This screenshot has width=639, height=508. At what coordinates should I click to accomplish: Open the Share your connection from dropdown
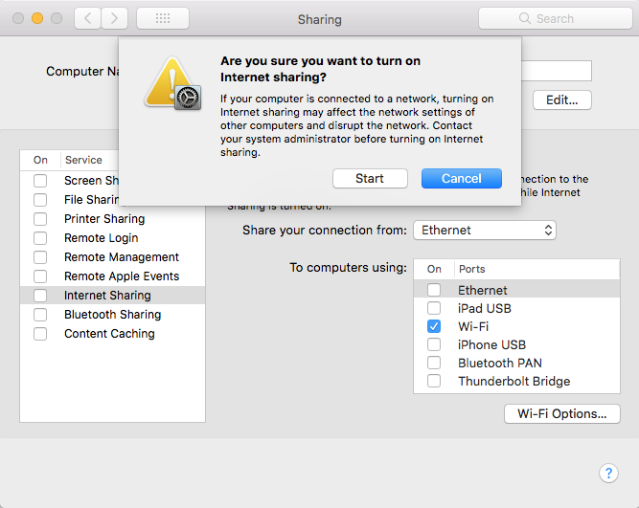484,231
